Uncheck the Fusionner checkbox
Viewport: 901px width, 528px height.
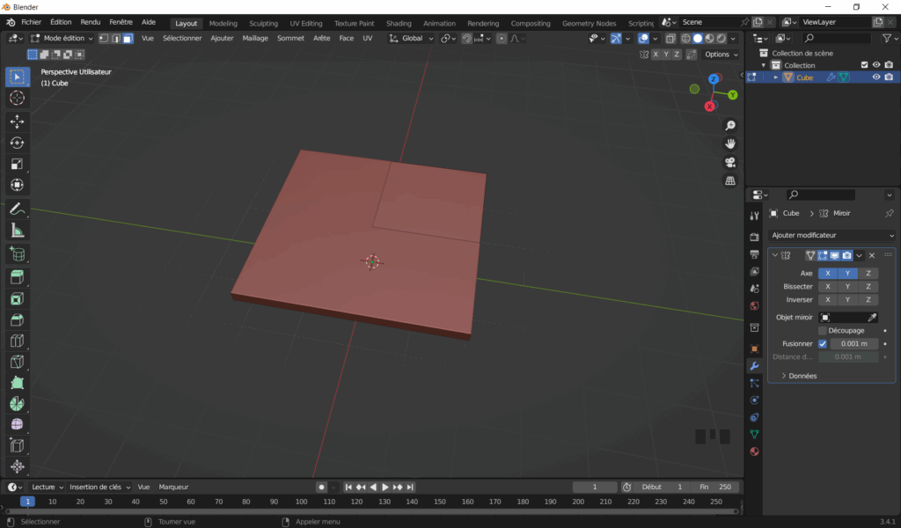(x=823, y=343)
